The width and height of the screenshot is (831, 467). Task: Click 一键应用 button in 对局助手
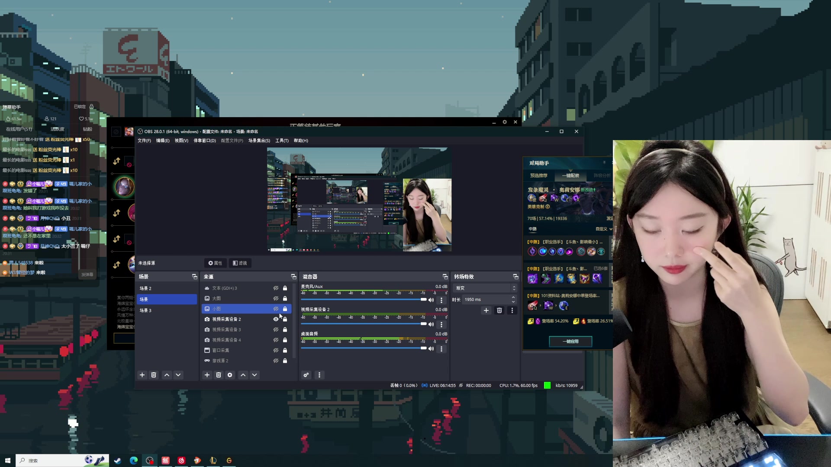(570, 342)
